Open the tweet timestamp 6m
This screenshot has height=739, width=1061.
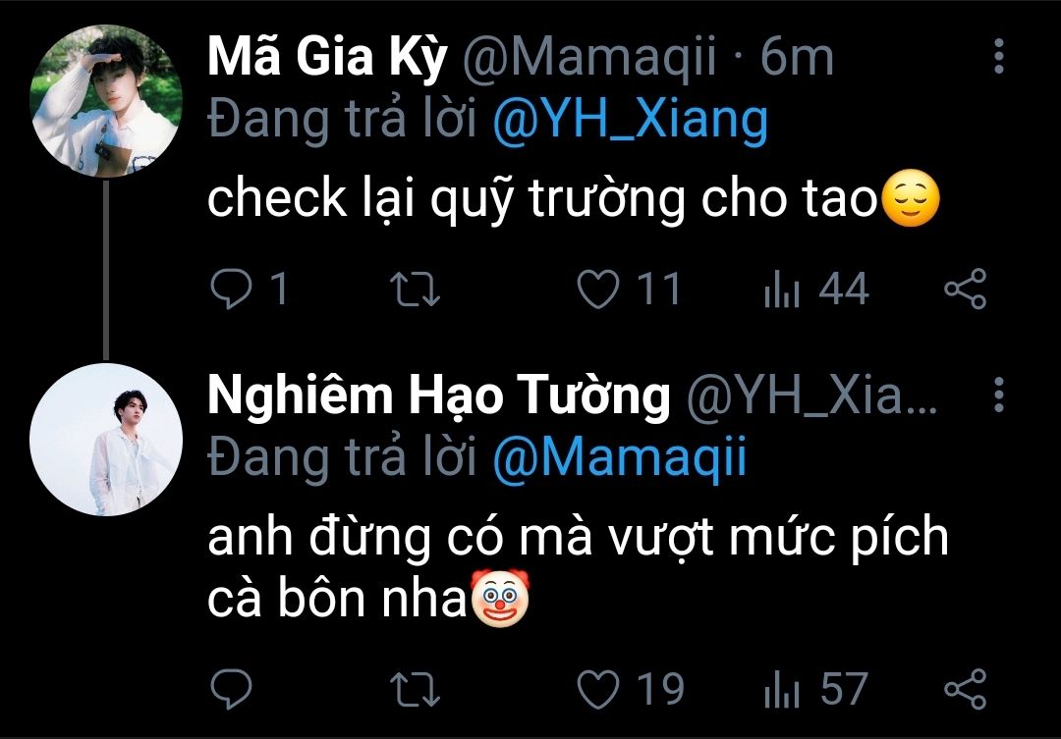[x=796, y=59]
